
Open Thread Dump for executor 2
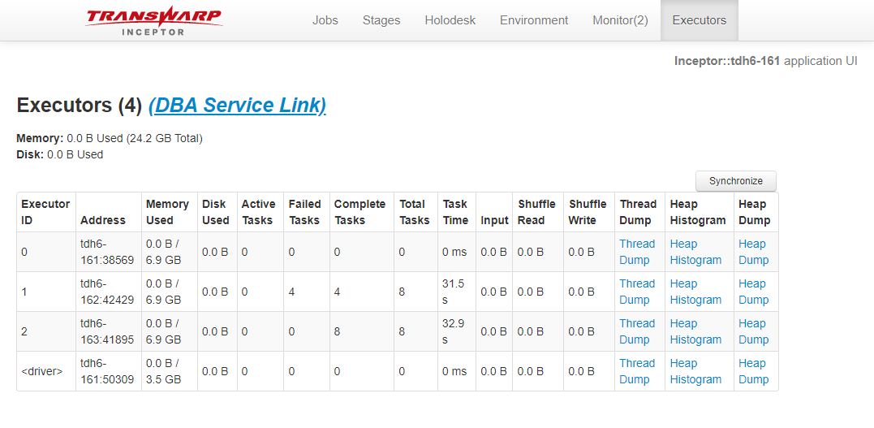637,331
